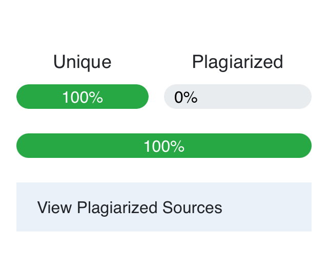This screenshot has width=328, height=255.
Task: Select the 100% text under Unique
Action: tap(83, 97)
